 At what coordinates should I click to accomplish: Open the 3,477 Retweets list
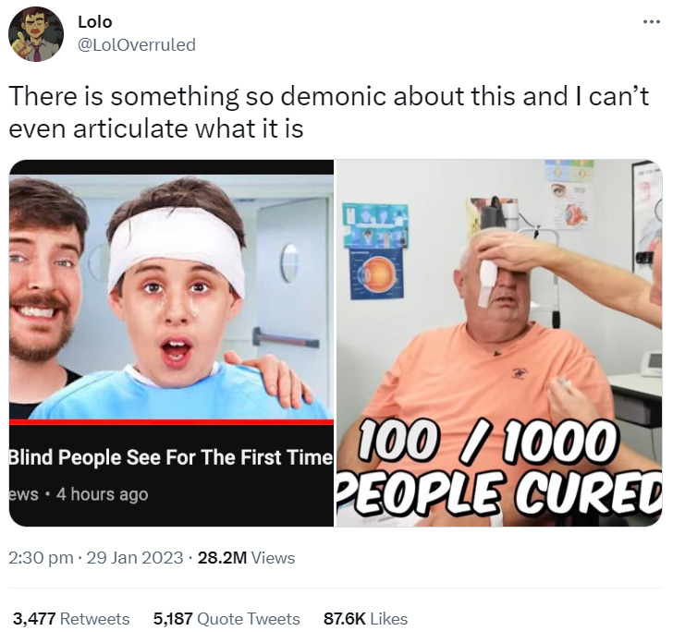pos(71,619)
